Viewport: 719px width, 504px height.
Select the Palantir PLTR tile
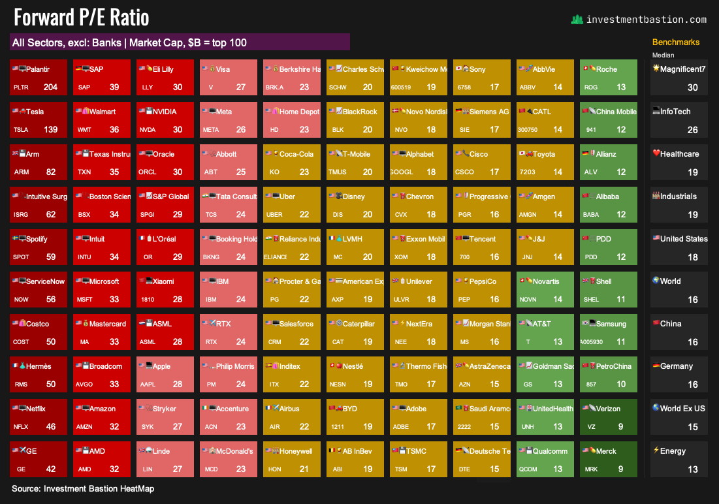click(x=39, y=77)
